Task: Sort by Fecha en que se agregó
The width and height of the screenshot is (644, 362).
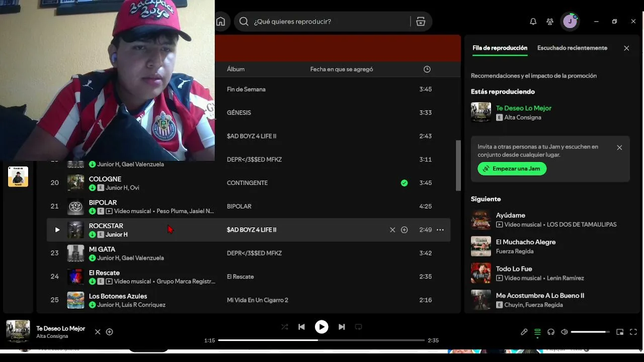Action: (x=342, y=69)
